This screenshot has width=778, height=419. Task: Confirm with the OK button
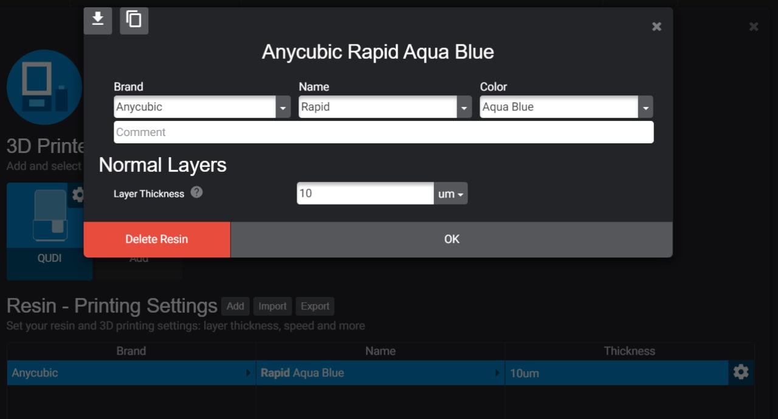click(x=452, y=239)
